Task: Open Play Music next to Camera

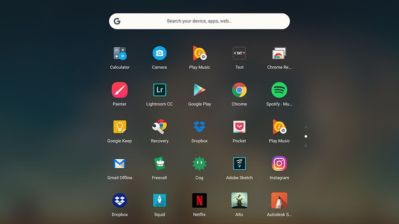Action: 199,53
